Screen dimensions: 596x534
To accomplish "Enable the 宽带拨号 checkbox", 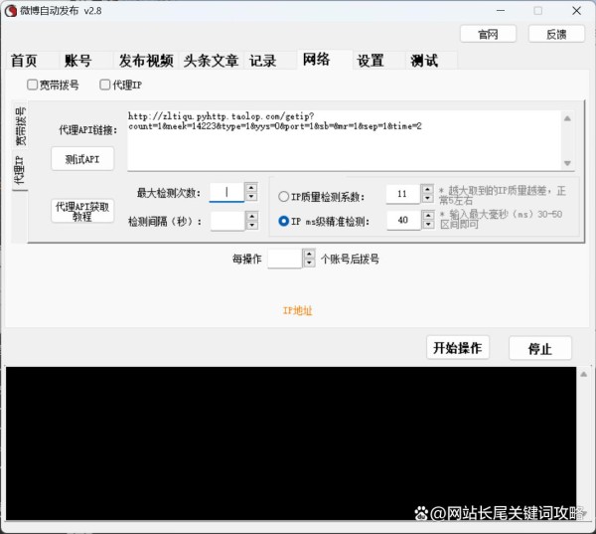I will (x=53, y=85).
